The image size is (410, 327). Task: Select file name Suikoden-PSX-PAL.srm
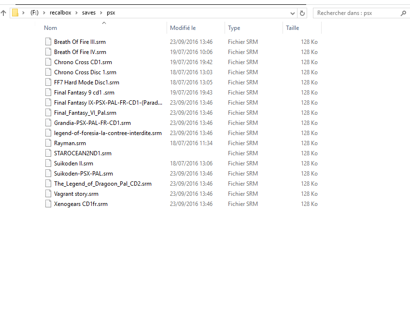click(84, 174)
